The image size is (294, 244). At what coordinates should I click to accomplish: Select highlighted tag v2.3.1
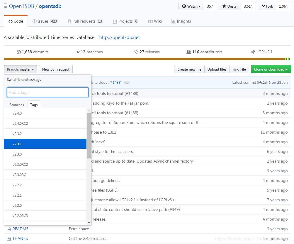(x=45, y=144)
